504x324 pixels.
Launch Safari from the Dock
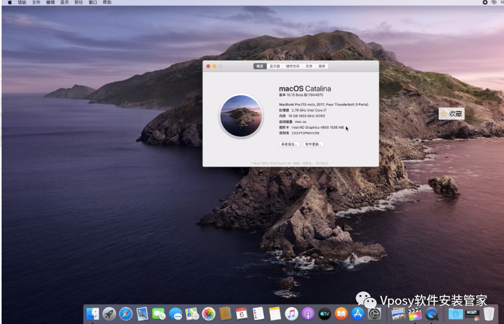125,314
